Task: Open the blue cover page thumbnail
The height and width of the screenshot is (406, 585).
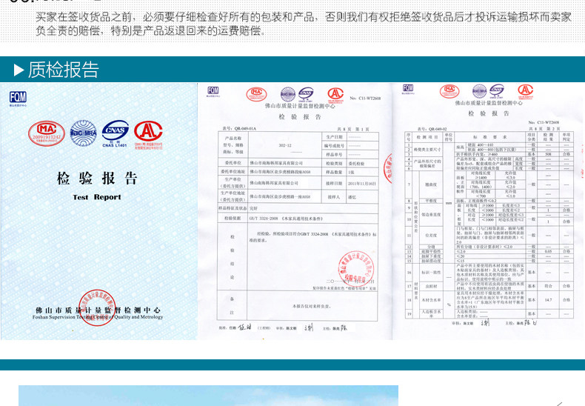Action: coord(99,211)
